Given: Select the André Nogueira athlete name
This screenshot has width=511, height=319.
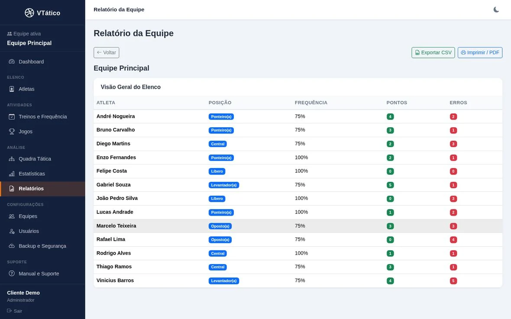Looking at the screenshot, I should [x=116, y=116].
